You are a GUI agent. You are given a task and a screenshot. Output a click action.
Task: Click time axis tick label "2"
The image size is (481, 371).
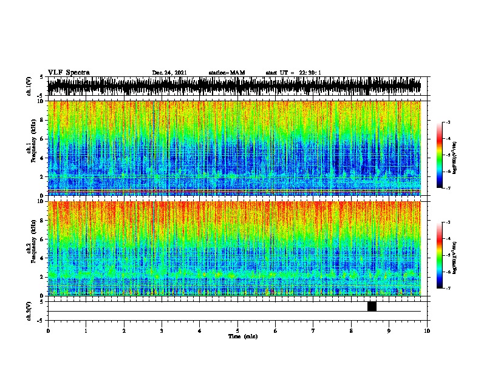(x=124, y=330)
